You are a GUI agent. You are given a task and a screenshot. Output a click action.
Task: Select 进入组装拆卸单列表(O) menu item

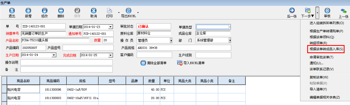(327, 23)
